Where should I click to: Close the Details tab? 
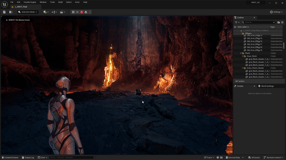point(255,86)
